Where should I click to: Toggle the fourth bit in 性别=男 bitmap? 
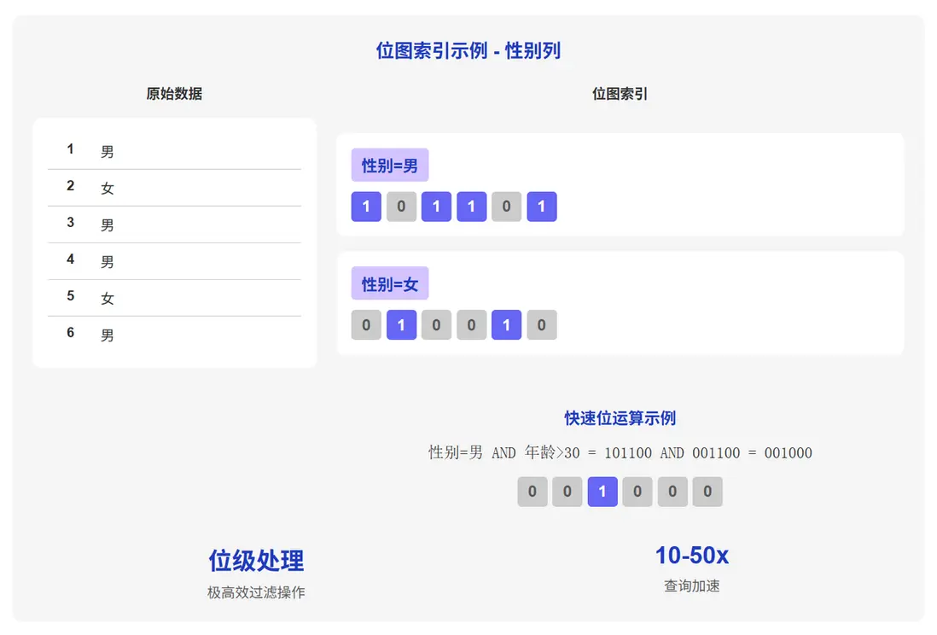click(471, 207)
